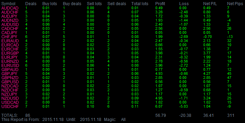
Task: Select the GBPJPY symbol
Action: click(9, 74)
